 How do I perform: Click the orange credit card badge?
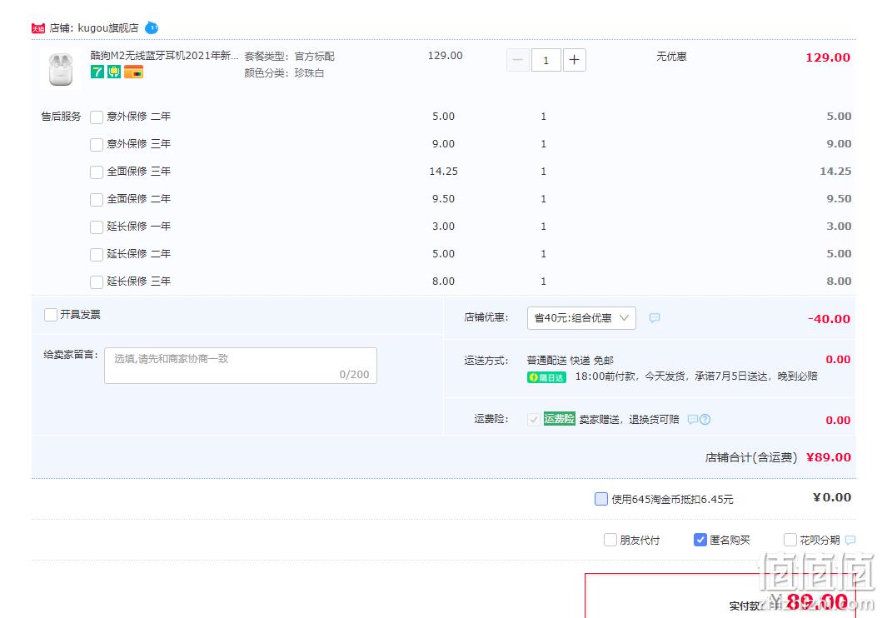tap(134, 72)
